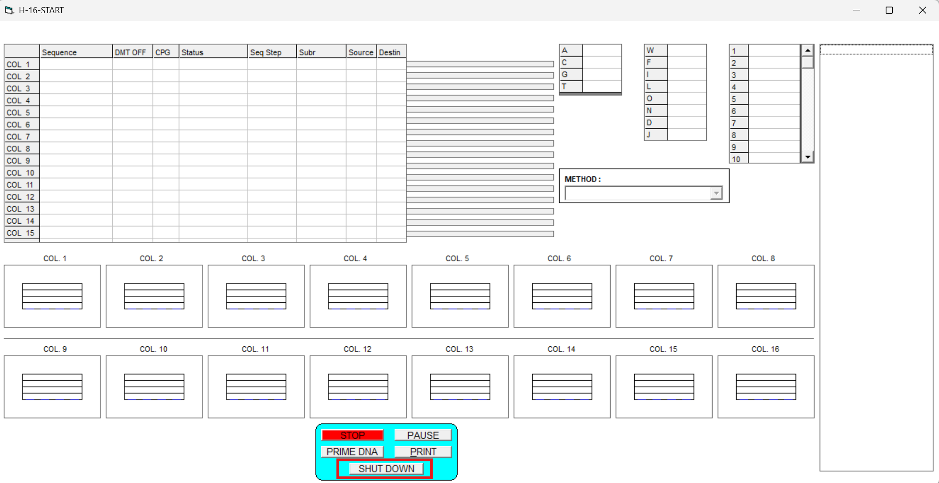Click the SHUT DOWN button

pos(386,468)
